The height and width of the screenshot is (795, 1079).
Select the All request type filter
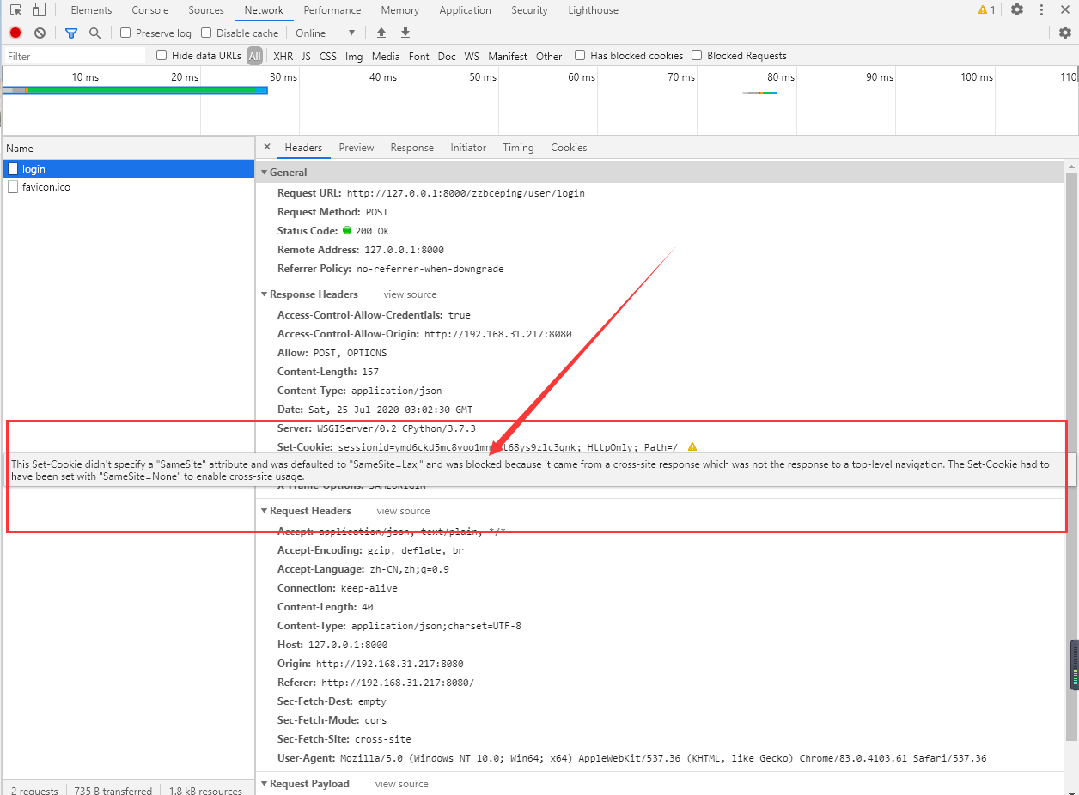254,56
